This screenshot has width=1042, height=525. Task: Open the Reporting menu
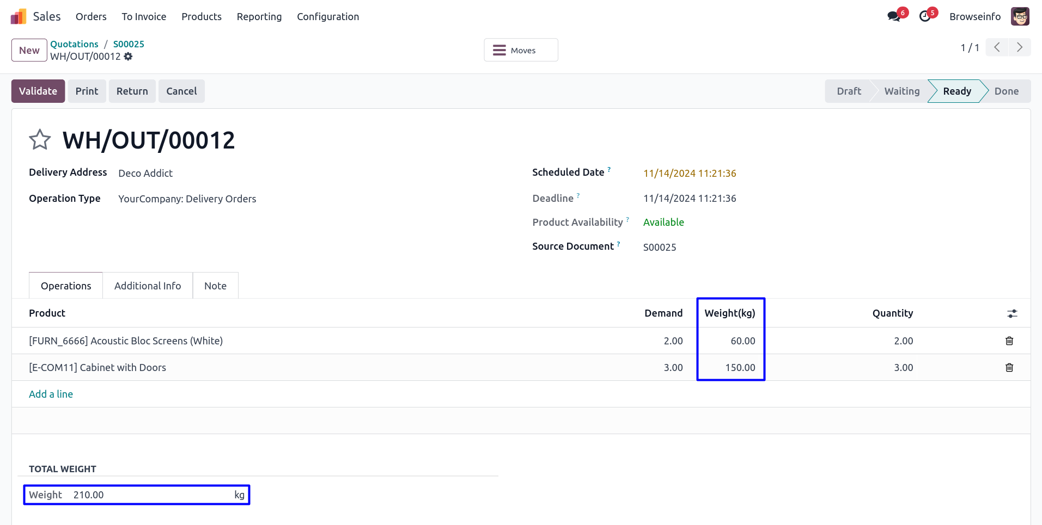[x=259, y=17]
